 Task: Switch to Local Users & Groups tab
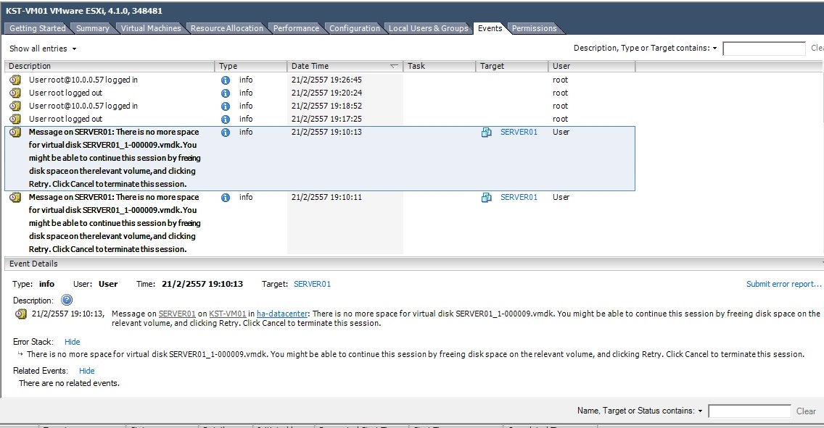coord(428,28)
